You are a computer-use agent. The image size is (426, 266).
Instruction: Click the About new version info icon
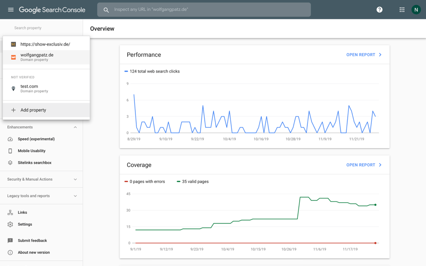(10, 252)
